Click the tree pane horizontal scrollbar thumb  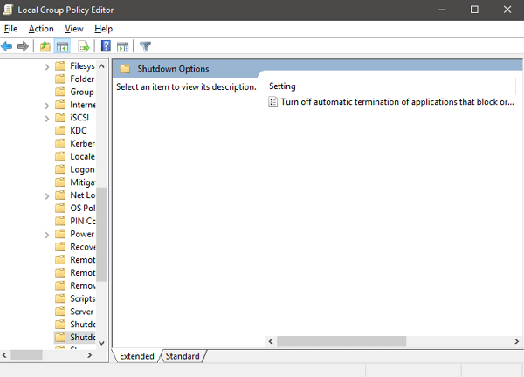point(26,355)
